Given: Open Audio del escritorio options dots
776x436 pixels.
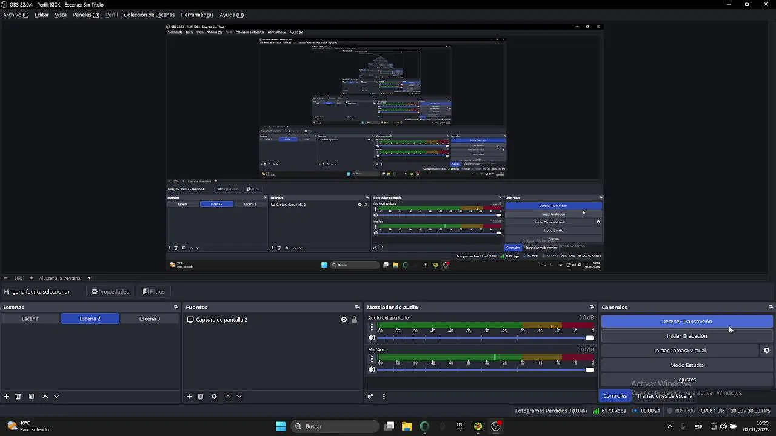Looking at the screenshot, I should coord(372,327).
